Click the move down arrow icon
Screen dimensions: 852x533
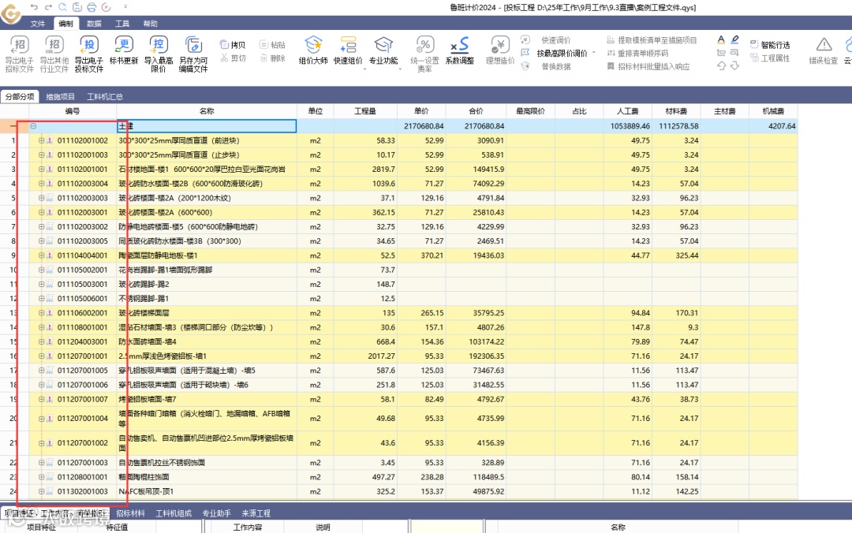(x=734, y=65)
